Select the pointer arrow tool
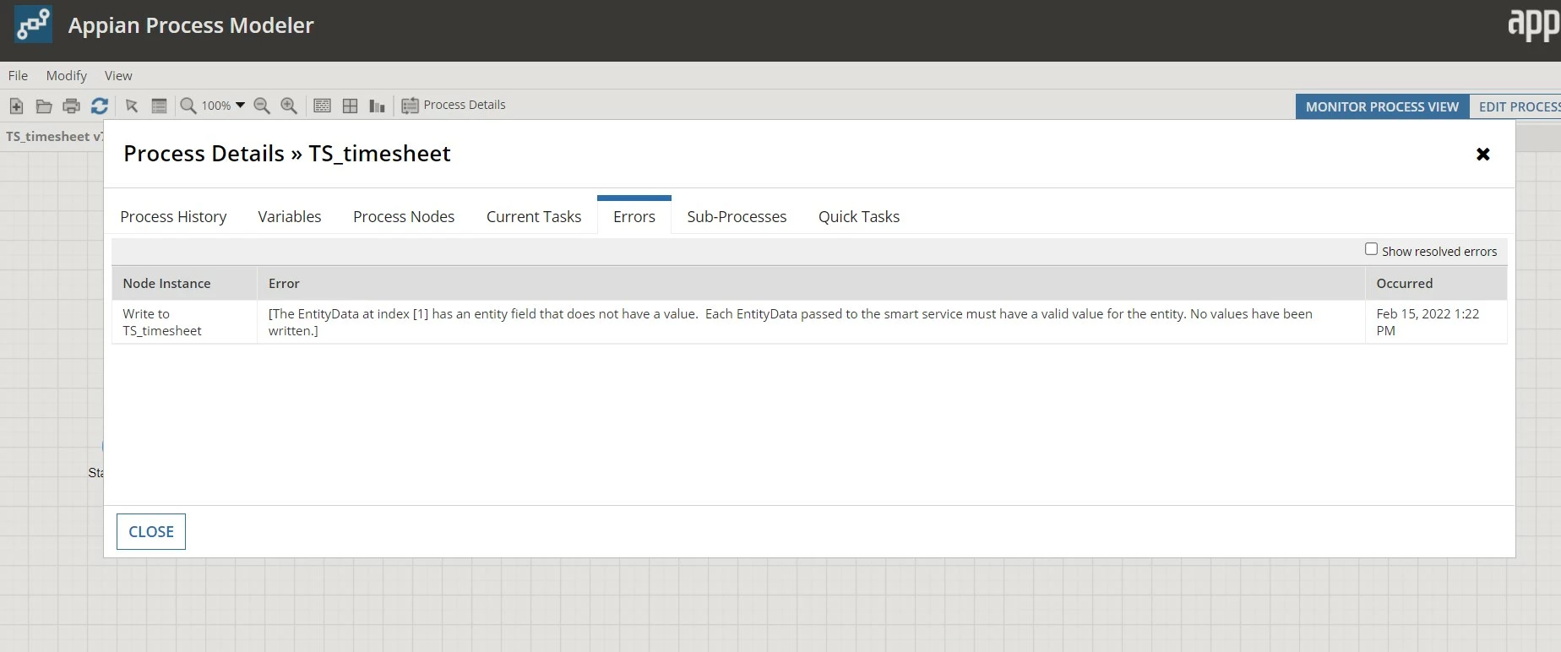 [x=132, y=106]
